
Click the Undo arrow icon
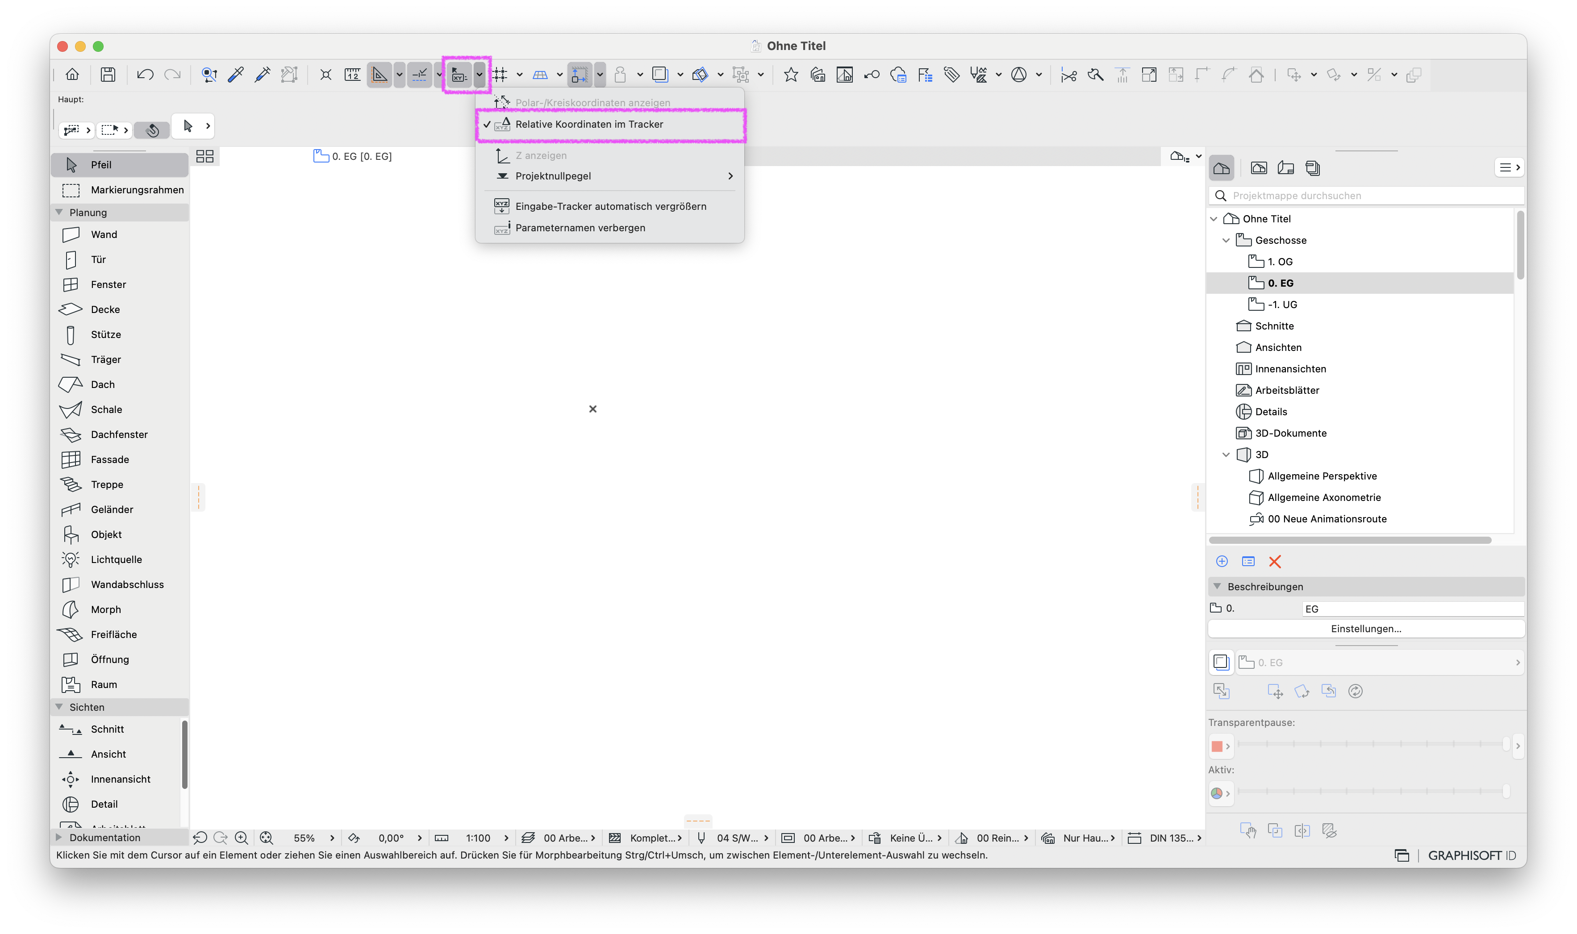145,75
